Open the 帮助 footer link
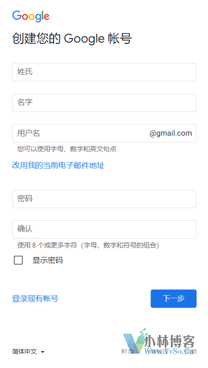This screenshot has height=368, width=208. click(x=128, y=351)
